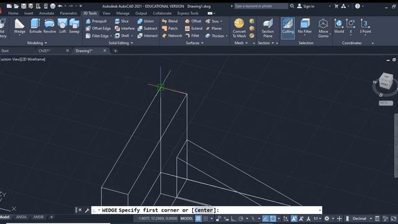398x224 pixels.
Task: Toggle snap mode dots in status bar
Action: 206,218
